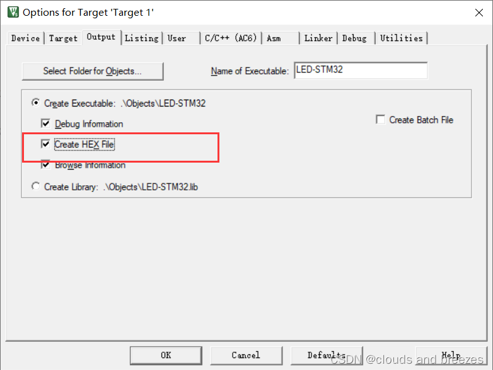Image resolution: width=493 pixels, height=370 pixels.
Task: Select the Listing tab
Action: click(141, 38)
